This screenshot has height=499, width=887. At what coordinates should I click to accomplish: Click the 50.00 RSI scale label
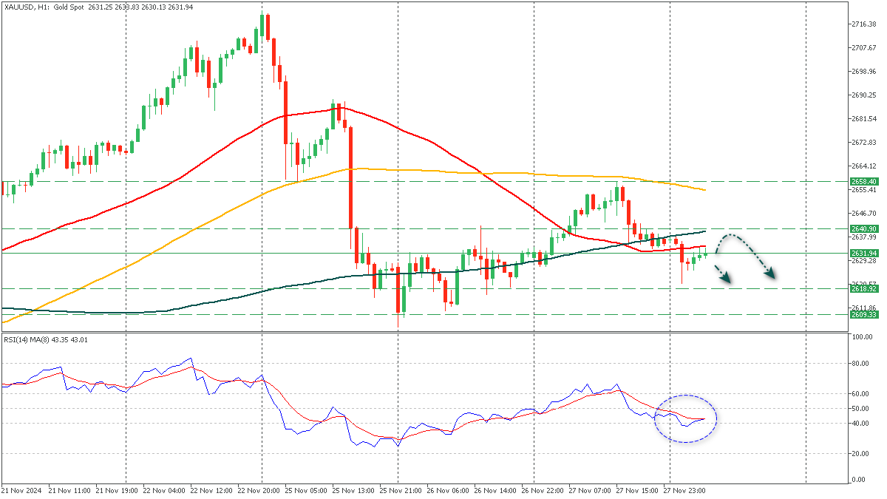pyautogui.click(x=860, y=408)
